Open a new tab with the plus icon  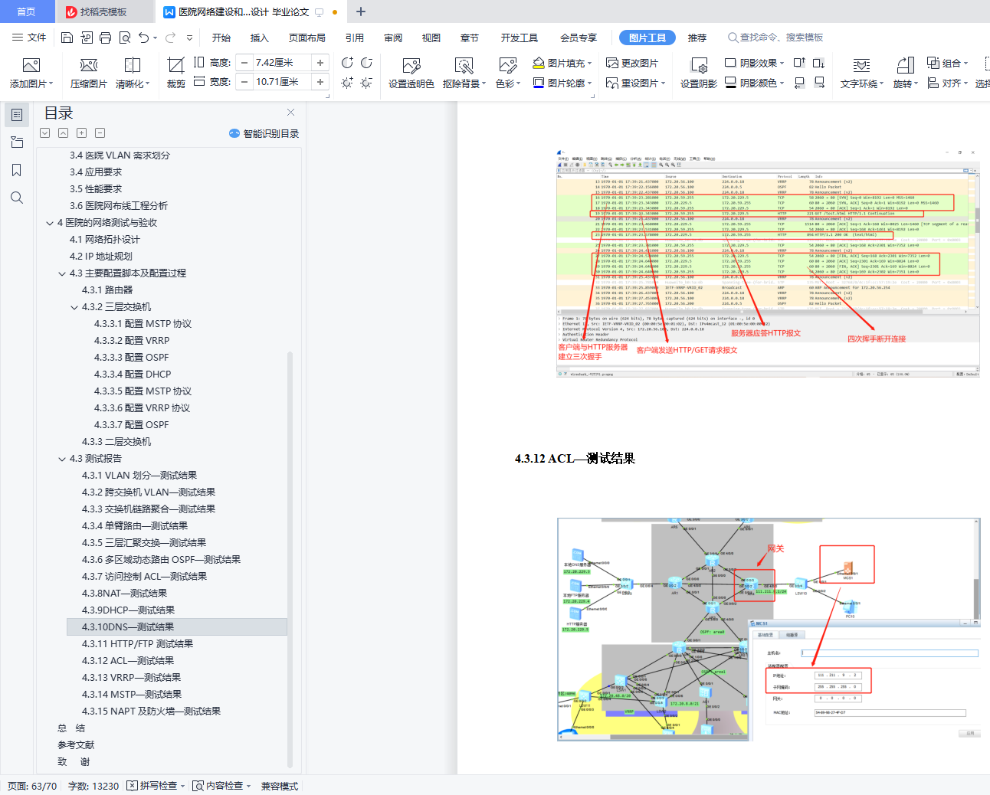(361, 11)
